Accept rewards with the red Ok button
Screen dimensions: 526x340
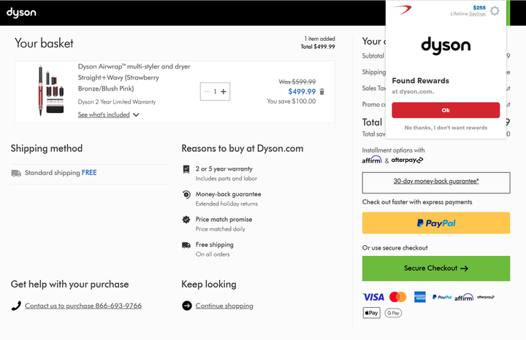tap(446, 110)
